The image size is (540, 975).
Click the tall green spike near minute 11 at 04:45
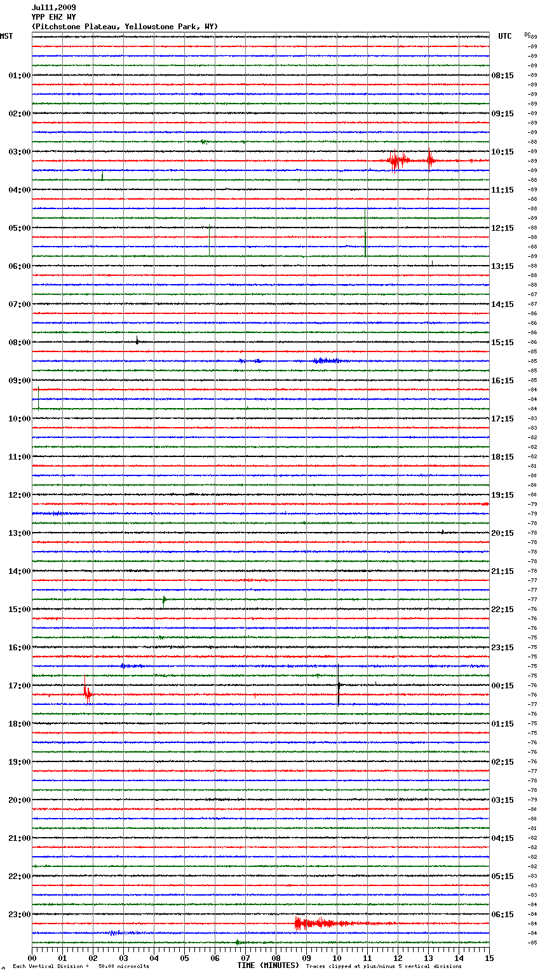click(x=365, y=233)
